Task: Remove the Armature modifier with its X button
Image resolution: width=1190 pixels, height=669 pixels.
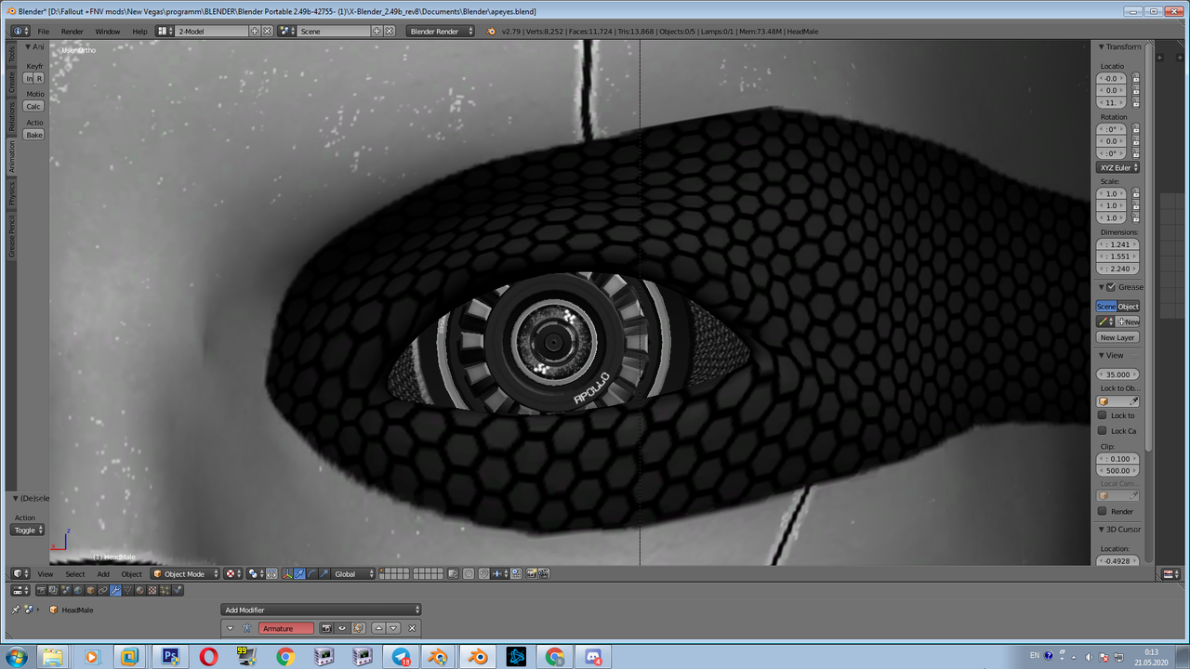Action: 411,628
